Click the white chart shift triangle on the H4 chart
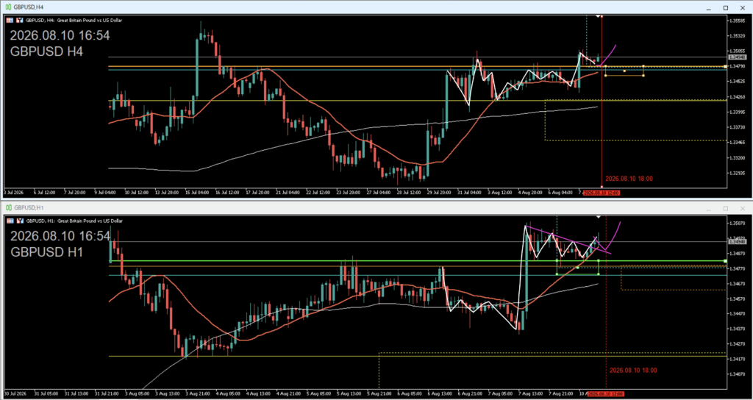The height and width of the screenshot is (400, 753). (598, 16)
